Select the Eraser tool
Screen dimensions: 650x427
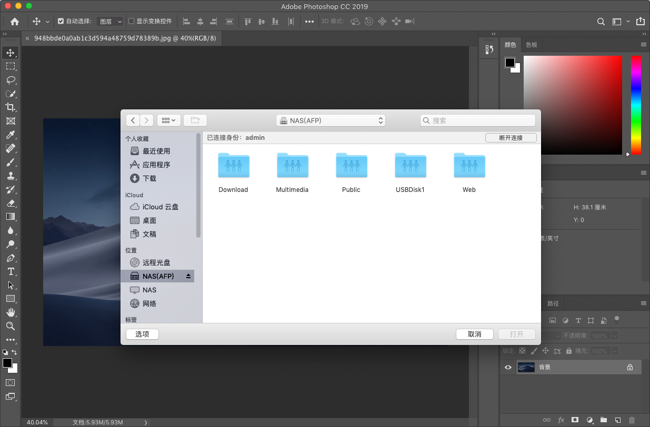[x=11, y=203]
